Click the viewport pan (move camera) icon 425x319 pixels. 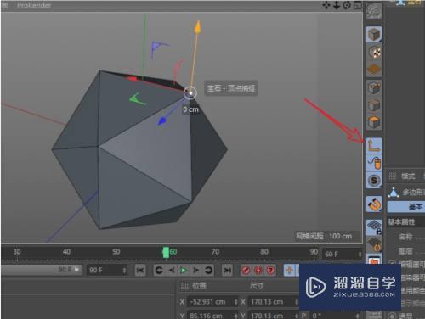(326, 5)
